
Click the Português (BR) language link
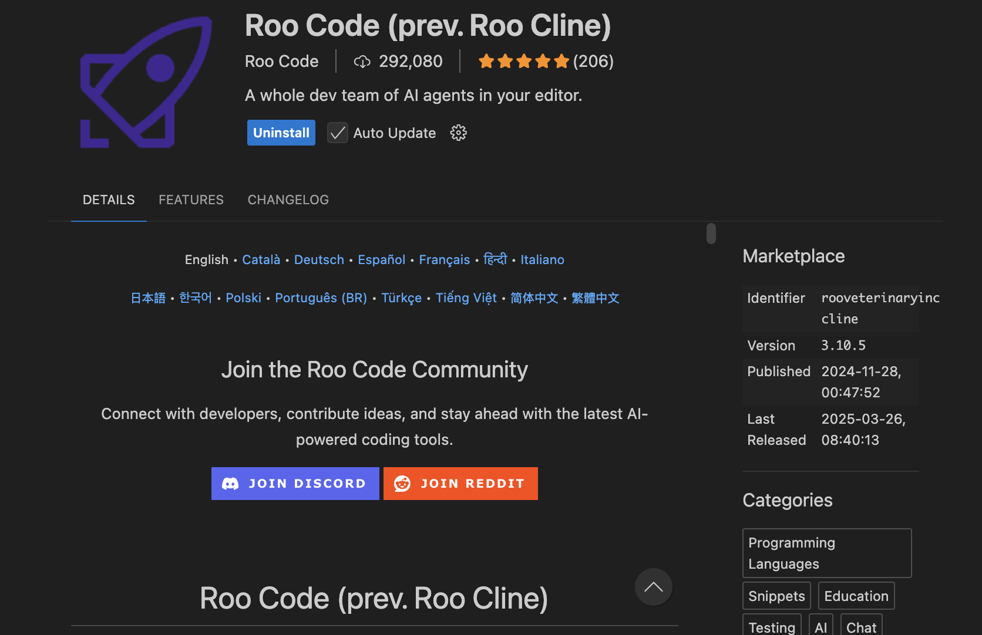click(x=321, y=298)
